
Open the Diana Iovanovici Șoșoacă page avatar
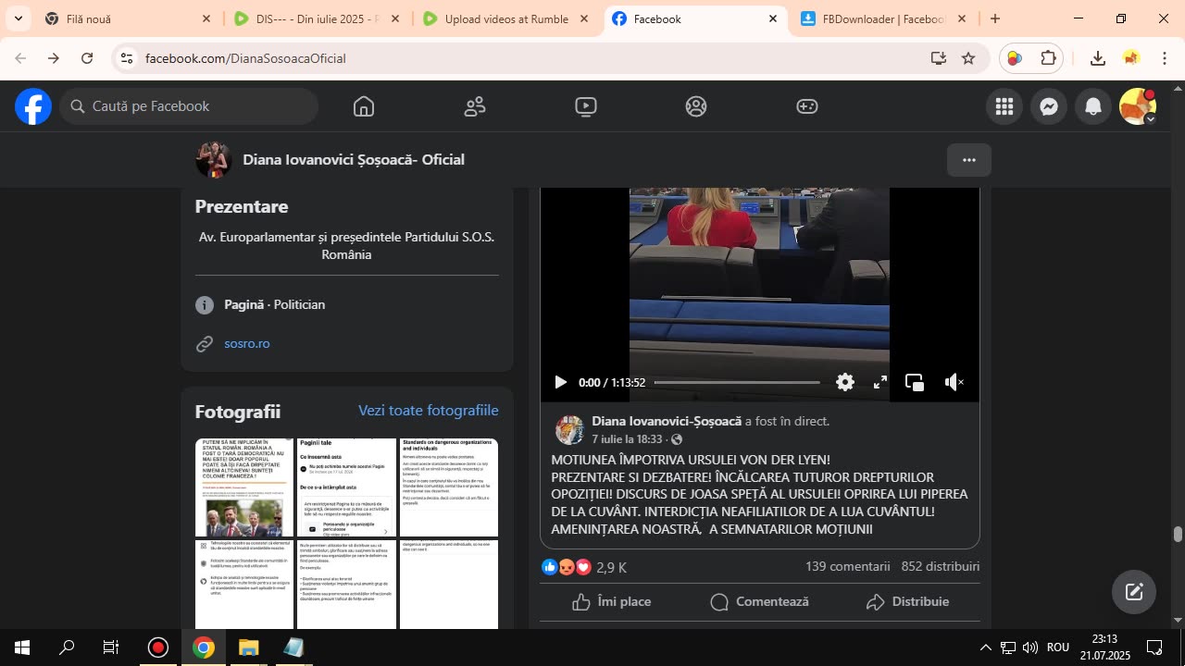pos(213,160)
